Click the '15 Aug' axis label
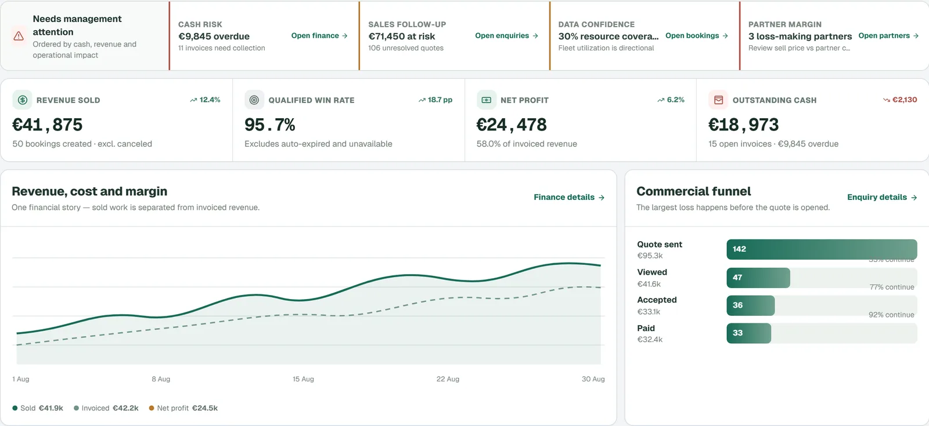The height and width of the screenshot is (426, 929). pyautogui.click(x=303, y=379)
